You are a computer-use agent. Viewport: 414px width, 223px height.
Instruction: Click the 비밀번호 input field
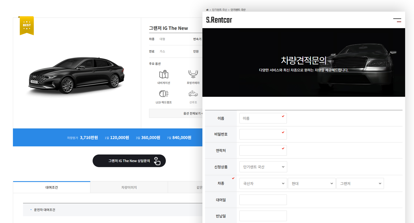pos(263,134)
